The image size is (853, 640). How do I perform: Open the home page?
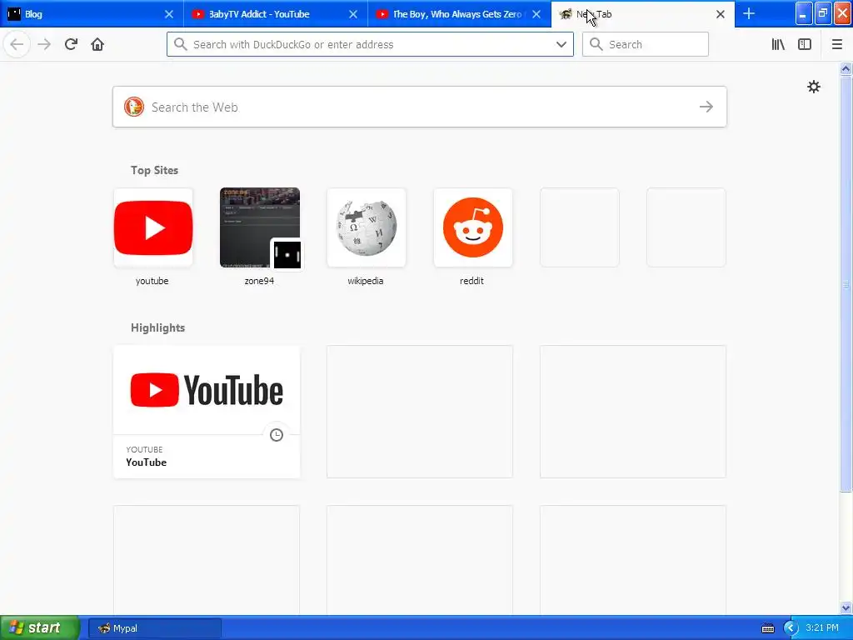tap(97, 44)
